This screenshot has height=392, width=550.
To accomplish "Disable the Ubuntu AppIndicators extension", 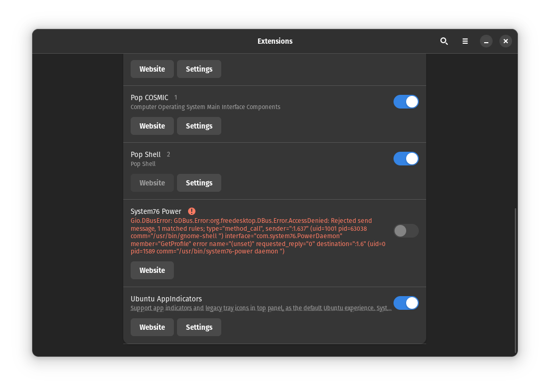I will (x=406, y=303).
